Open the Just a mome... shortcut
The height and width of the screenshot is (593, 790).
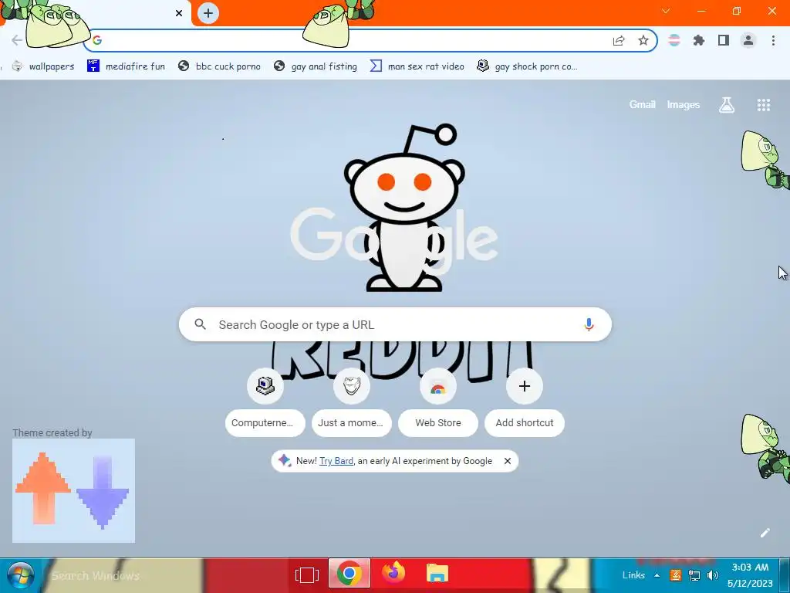click(351, 403)
